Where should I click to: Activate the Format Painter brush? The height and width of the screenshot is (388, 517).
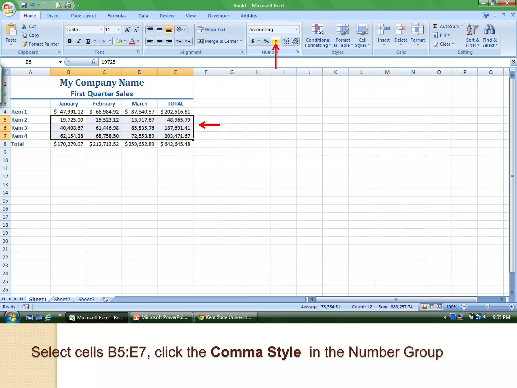pyautogui.click(x=40, y=44)
